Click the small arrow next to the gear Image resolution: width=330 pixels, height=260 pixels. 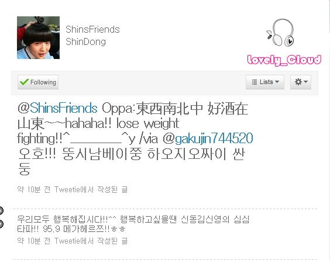coord(306,82)
